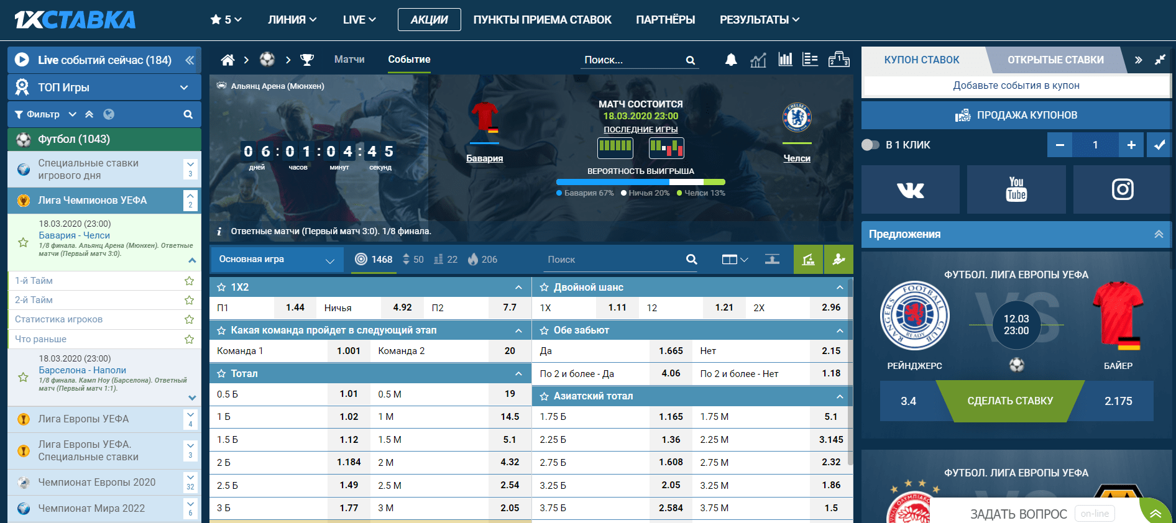This screenshot has height=523, width=1176.
Task: Click ПОСЛЕДНИЕ ИГРЫ link
Action: coord(641,129)
